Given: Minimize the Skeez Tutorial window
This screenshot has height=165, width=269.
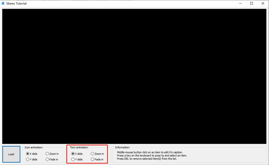Looking at the screenshot, I should 240,3.
